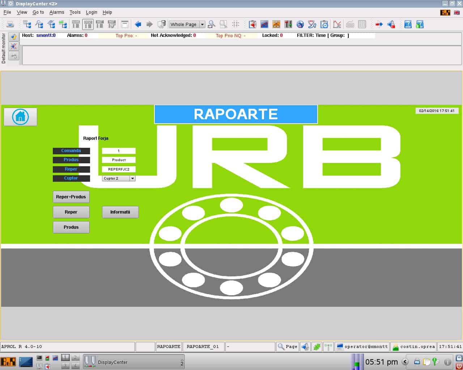Click the globe icon in toolbar
This screenshot has width=463, height=370.
(x=300, y=24)
